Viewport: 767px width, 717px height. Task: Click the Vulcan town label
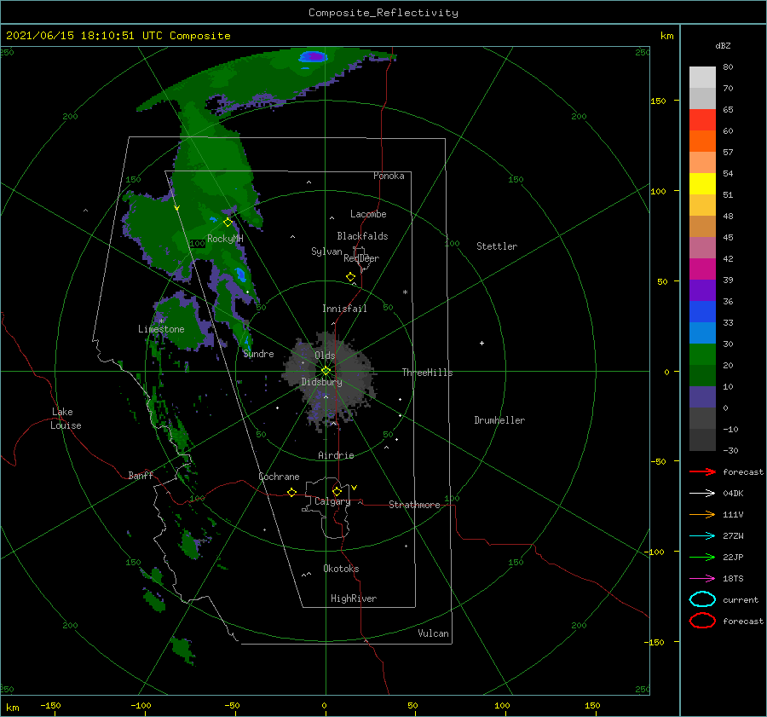(433, 633)
